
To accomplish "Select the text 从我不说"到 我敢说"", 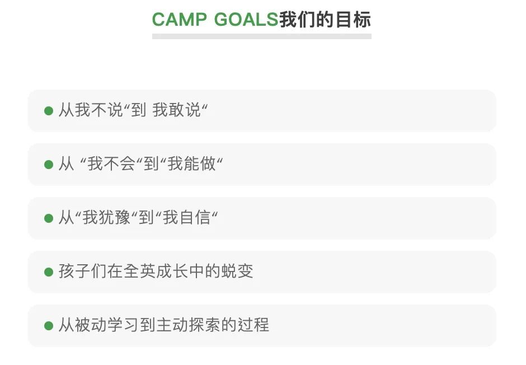I will 133,110.
